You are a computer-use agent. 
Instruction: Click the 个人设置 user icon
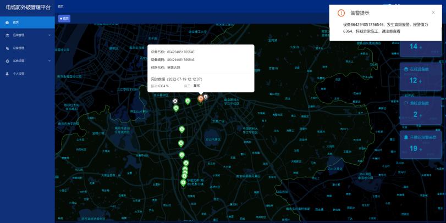tap(7, 73)
